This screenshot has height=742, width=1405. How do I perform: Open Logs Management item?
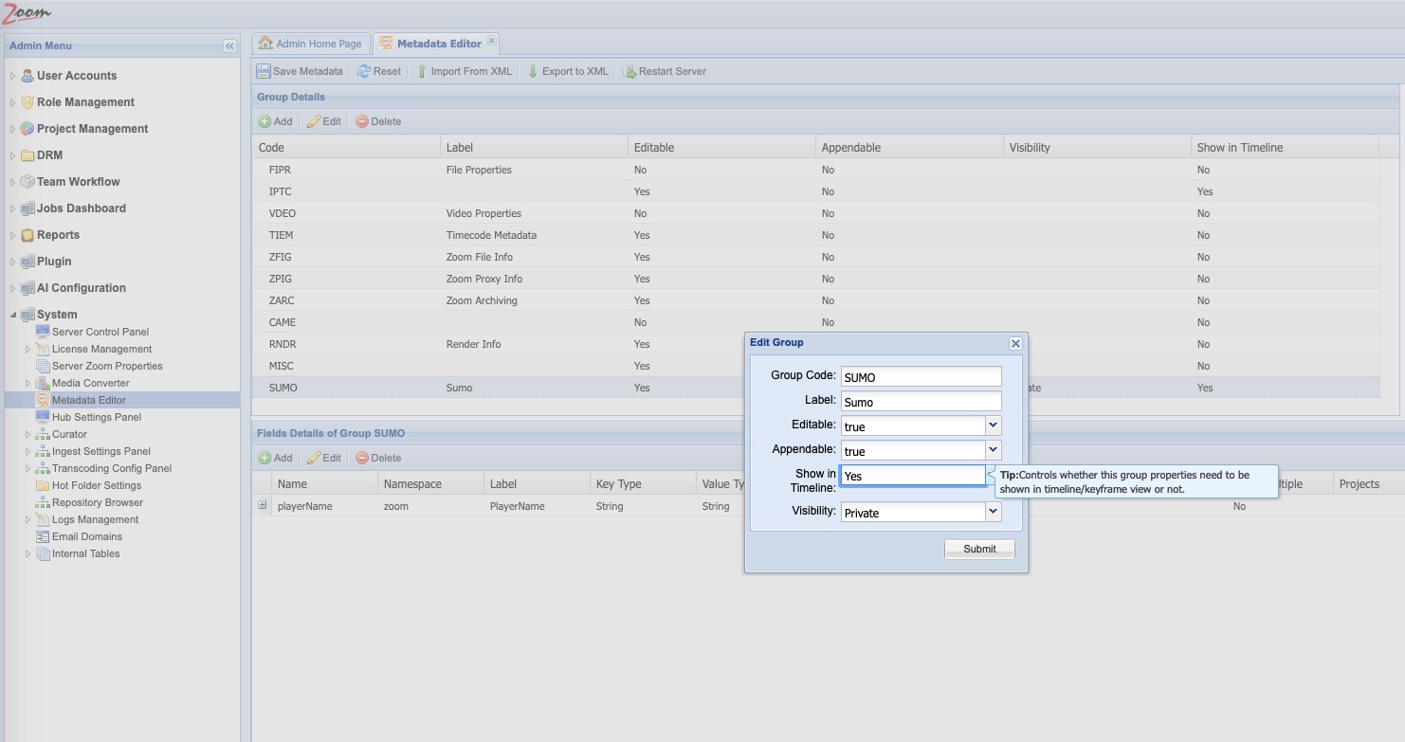(95, 519)
